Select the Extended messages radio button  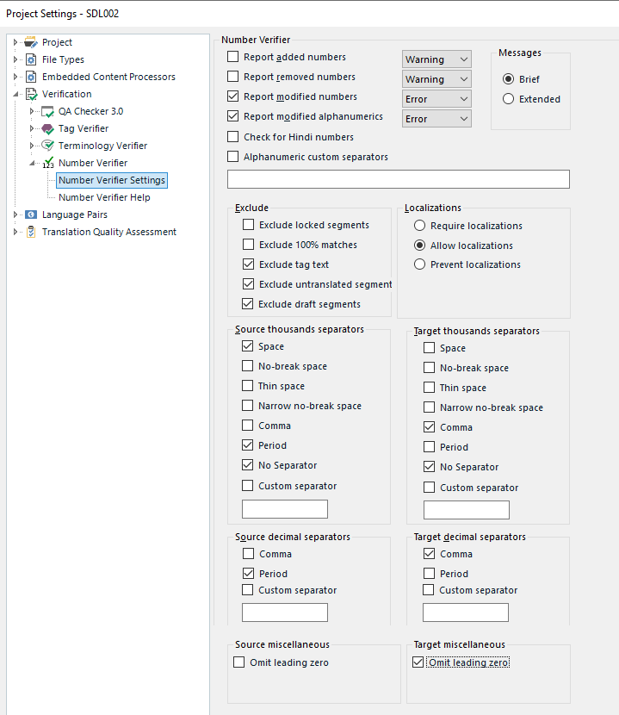click(x=508, y=99)
